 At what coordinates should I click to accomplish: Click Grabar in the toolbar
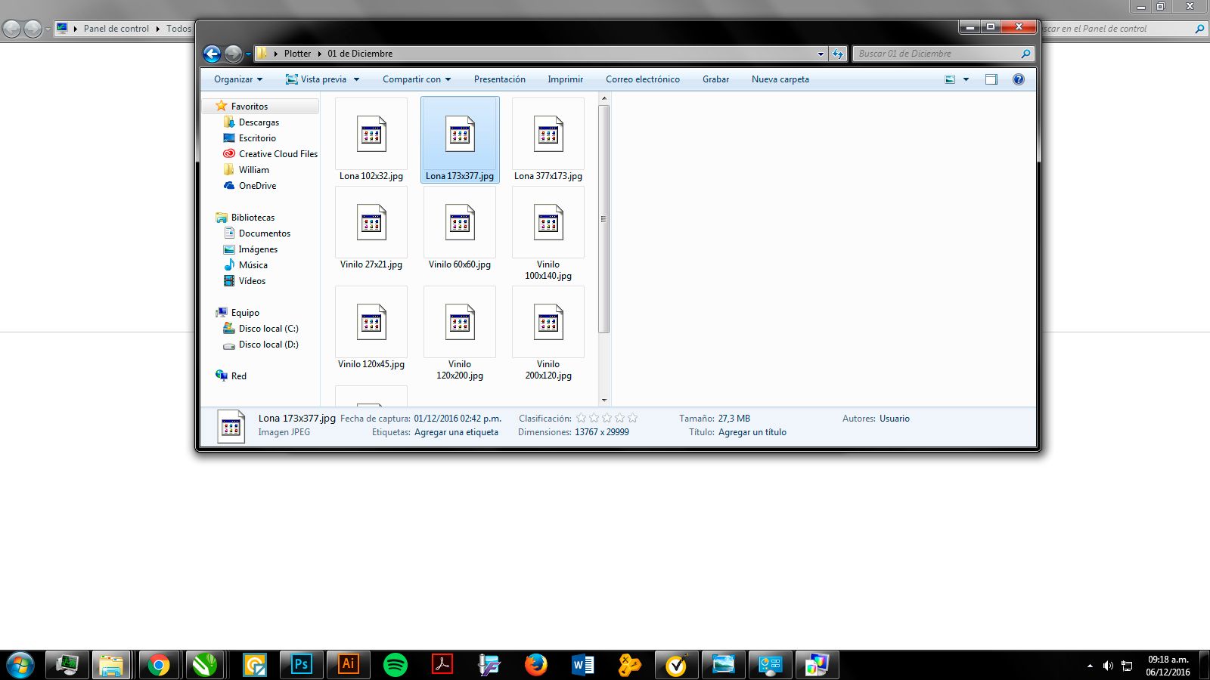coord(715,79)
